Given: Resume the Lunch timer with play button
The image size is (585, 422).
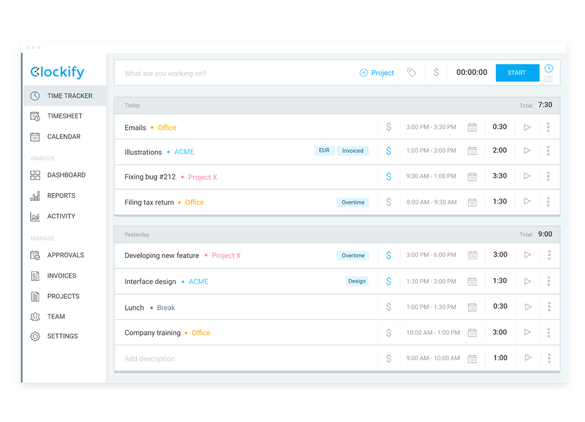Looking at the screenshot, I should tap(527, 306).
